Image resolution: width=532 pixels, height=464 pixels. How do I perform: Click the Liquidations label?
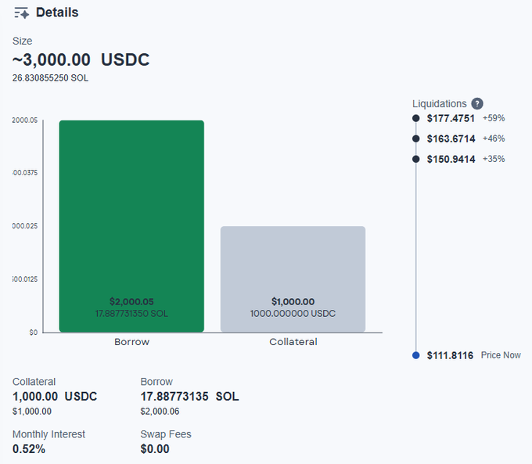point(440,104)
